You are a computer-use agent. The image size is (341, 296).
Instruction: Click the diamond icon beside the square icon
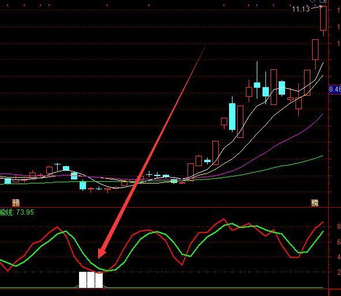(x=313, y=1)
